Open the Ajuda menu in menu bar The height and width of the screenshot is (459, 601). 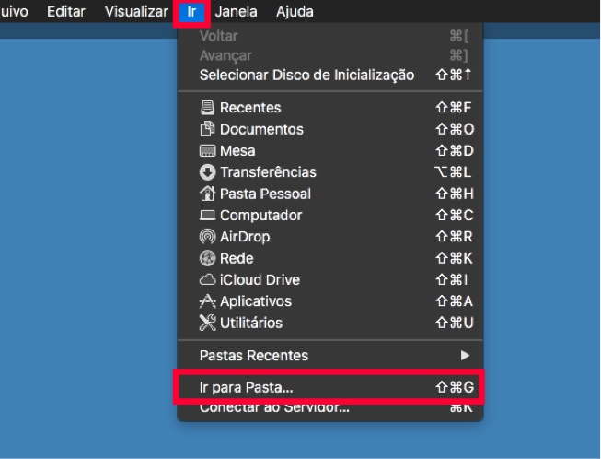295,12
